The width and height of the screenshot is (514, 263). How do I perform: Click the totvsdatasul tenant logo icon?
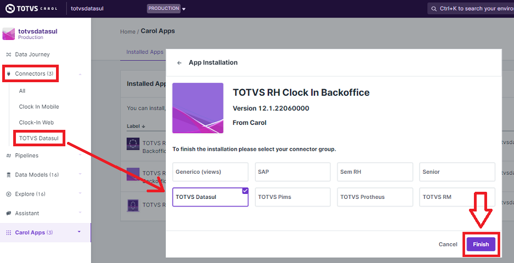coord(9,34)
